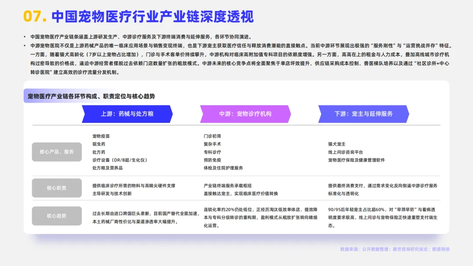Click the 宠物医疗保险及健康管理软件 item

pyautogui.click(x=357, y=160)
